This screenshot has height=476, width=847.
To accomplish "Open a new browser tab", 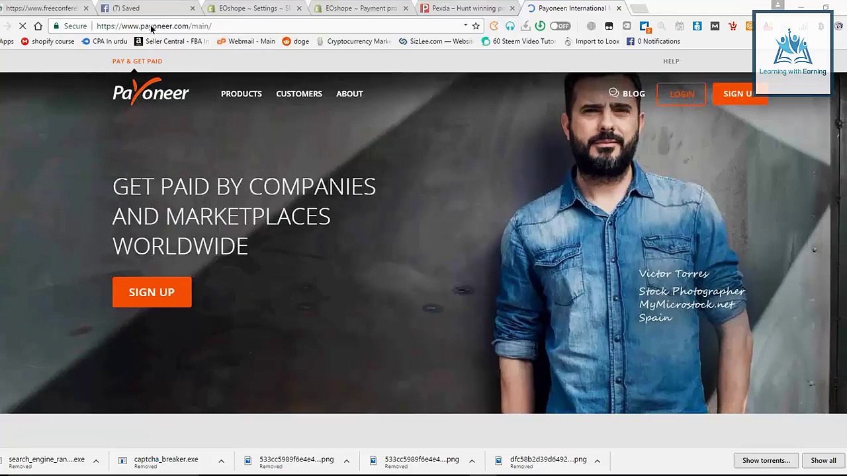I will coord(639,9).
